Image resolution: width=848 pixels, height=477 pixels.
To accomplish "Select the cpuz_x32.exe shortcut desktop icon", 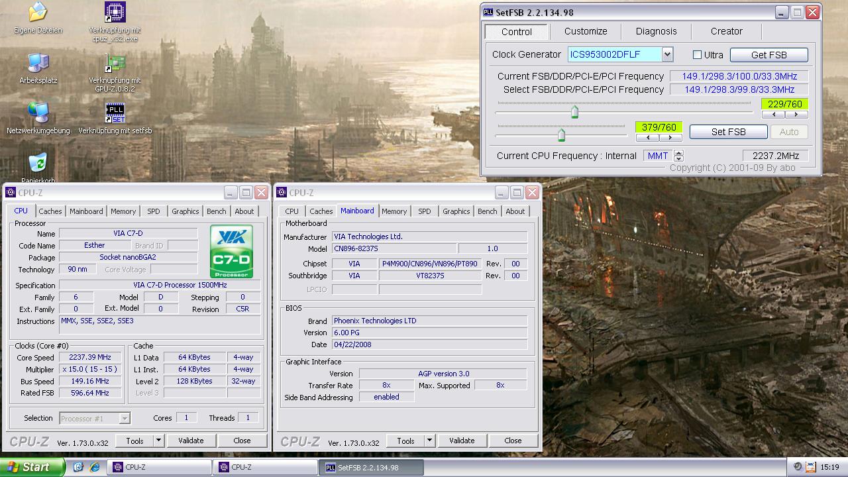I will (115, 12).
